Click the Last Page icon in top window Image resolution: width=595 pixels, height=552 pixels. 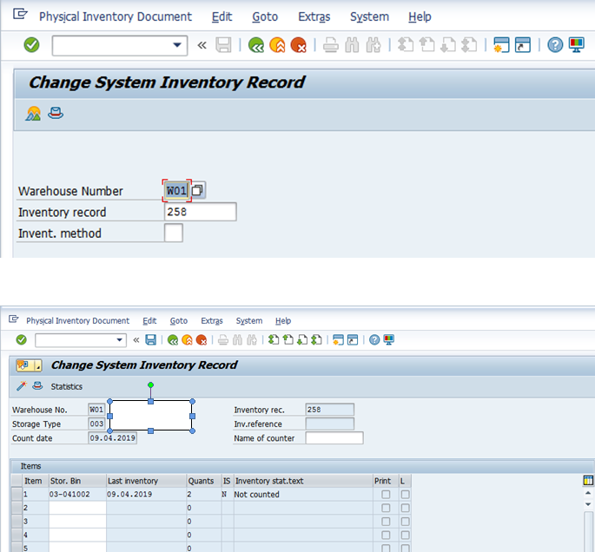pos(469,45)
